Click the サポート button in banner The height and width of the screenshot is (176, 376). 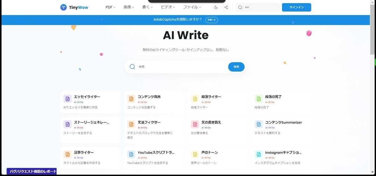(211, 20)
